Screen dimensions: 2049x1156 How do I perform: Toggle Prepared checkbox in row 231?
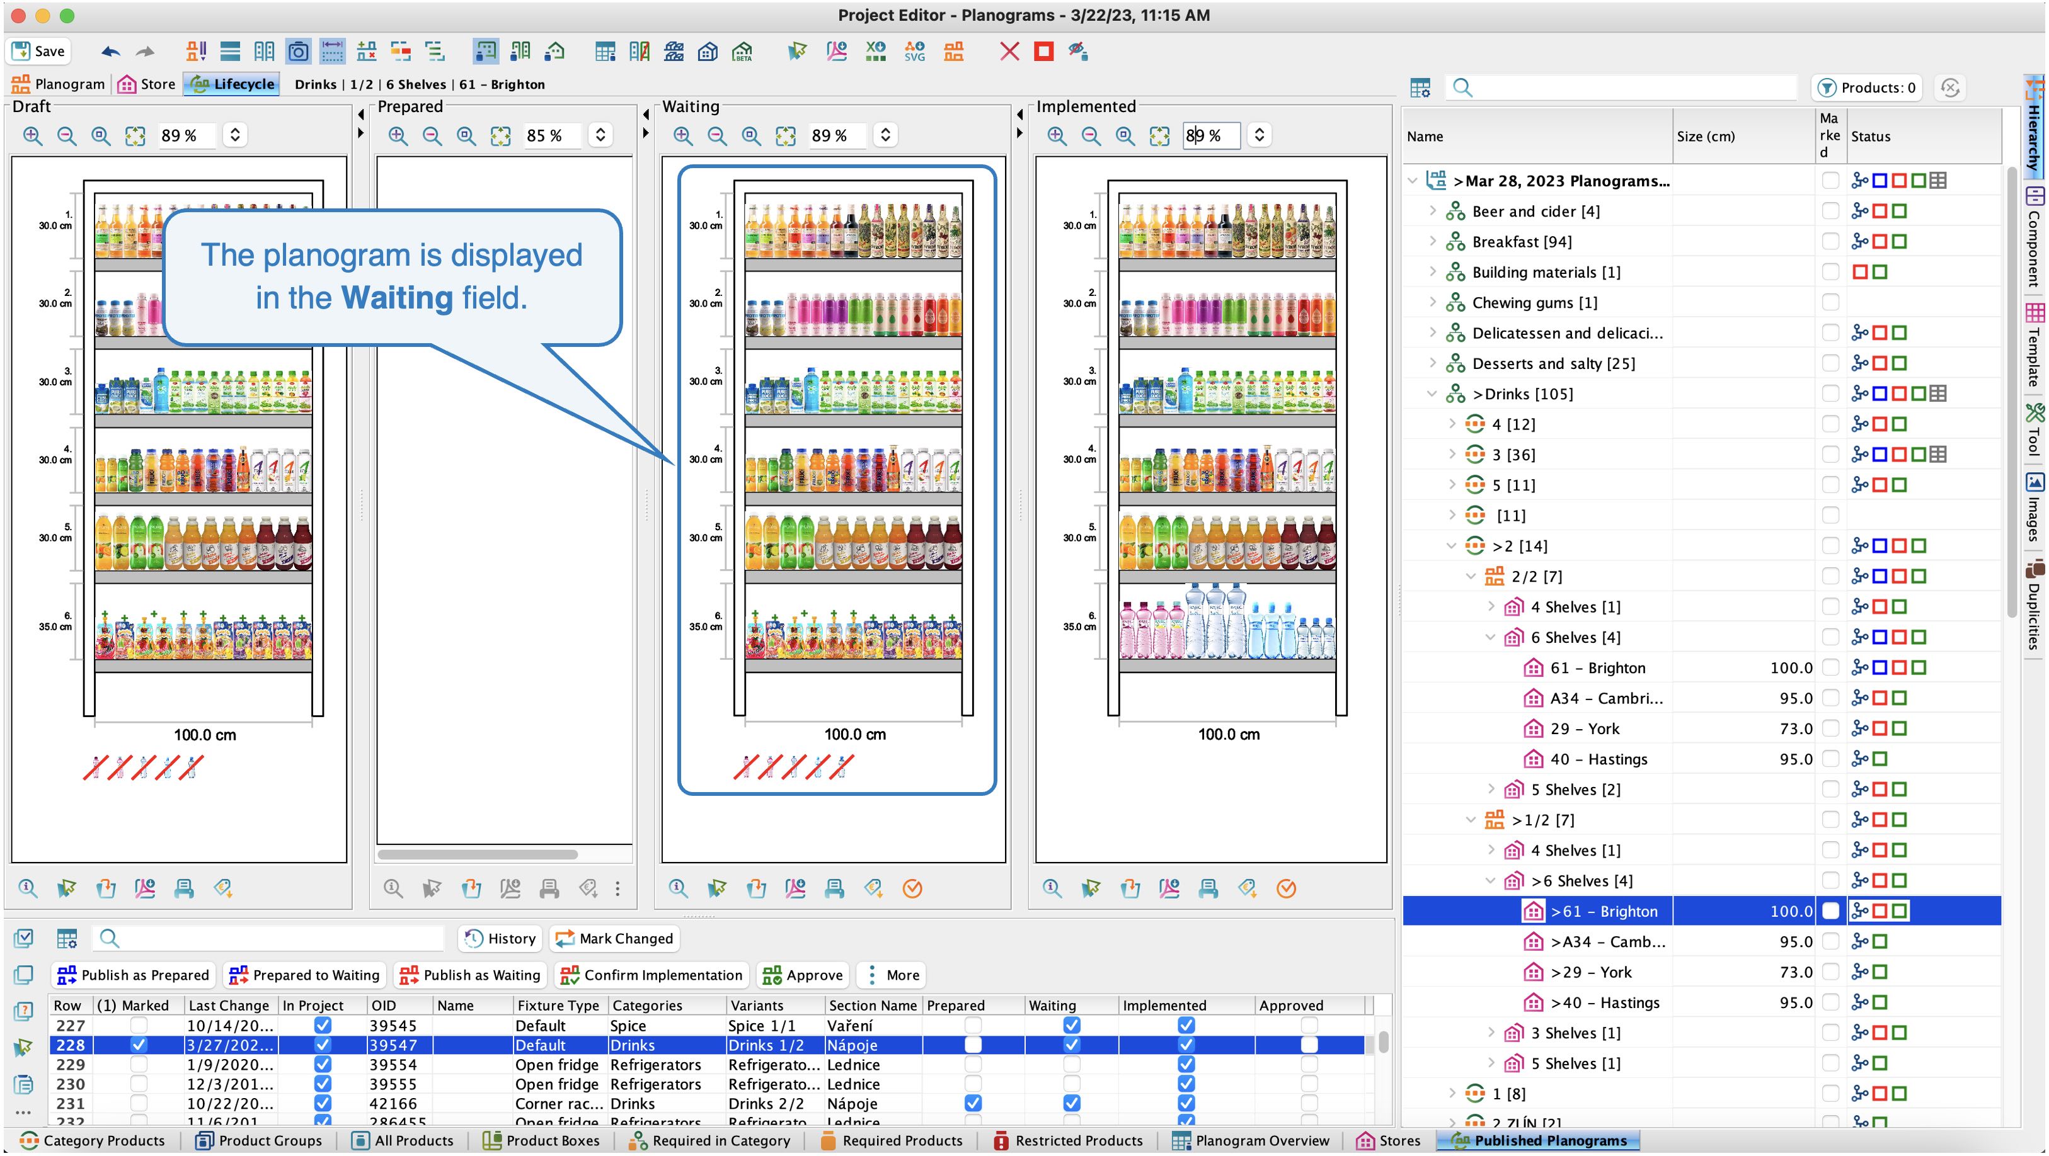(x=972, y=1102)
